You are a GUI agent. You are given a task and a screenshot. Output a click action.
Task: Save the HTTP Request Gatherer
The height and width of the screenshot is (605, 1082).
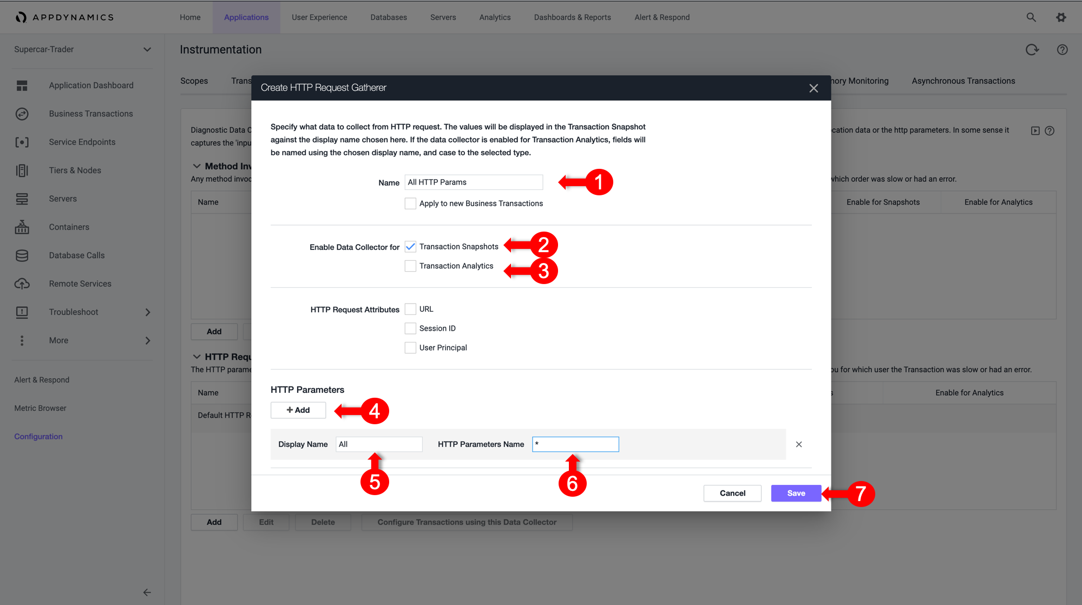pyautogui.click(x=796, y=493)
